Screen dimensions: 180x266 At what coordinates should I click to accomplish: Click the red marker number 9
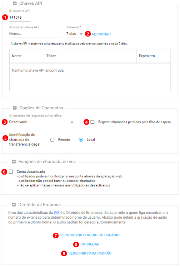pos(64,253)
